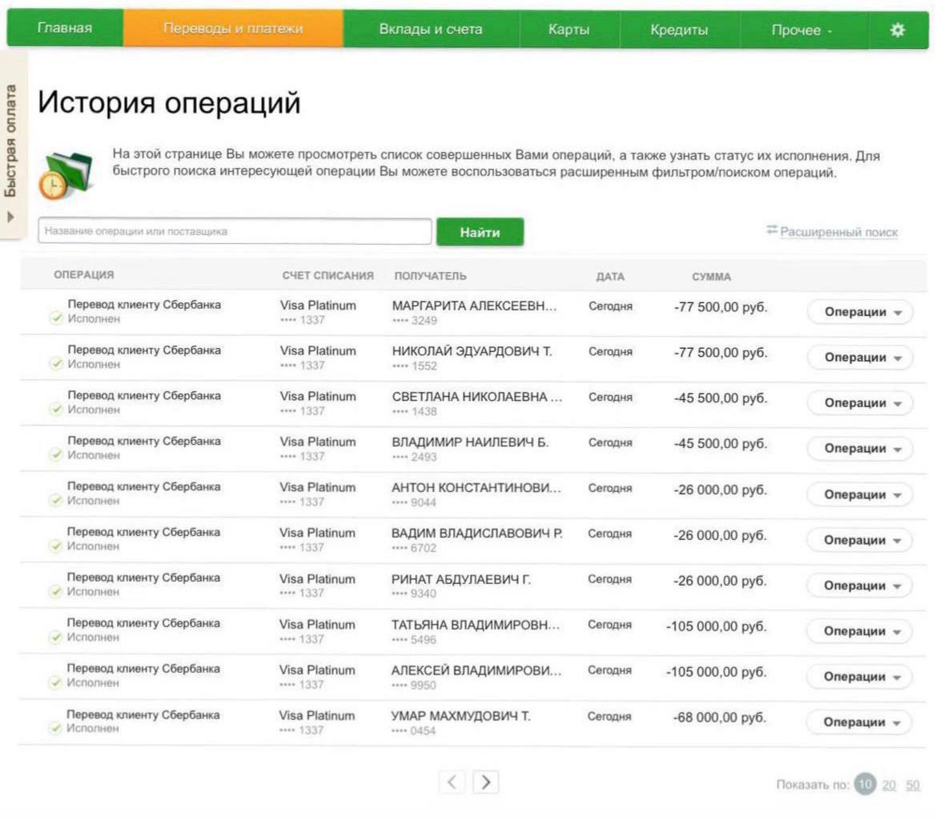Click green checkmark status for Маргарита Алексеевн transfer
Viewport: 936px width, 820px height.
click(56, 318)
